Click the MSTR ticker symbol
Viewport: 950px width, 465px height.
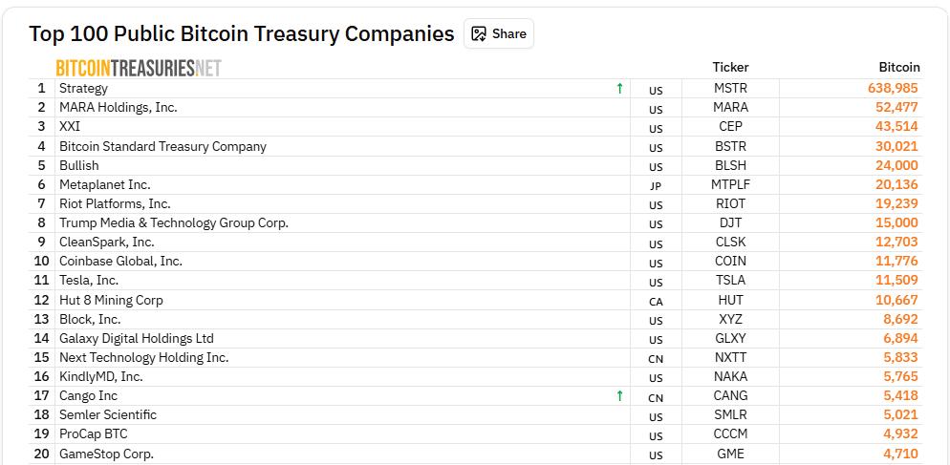730,88
